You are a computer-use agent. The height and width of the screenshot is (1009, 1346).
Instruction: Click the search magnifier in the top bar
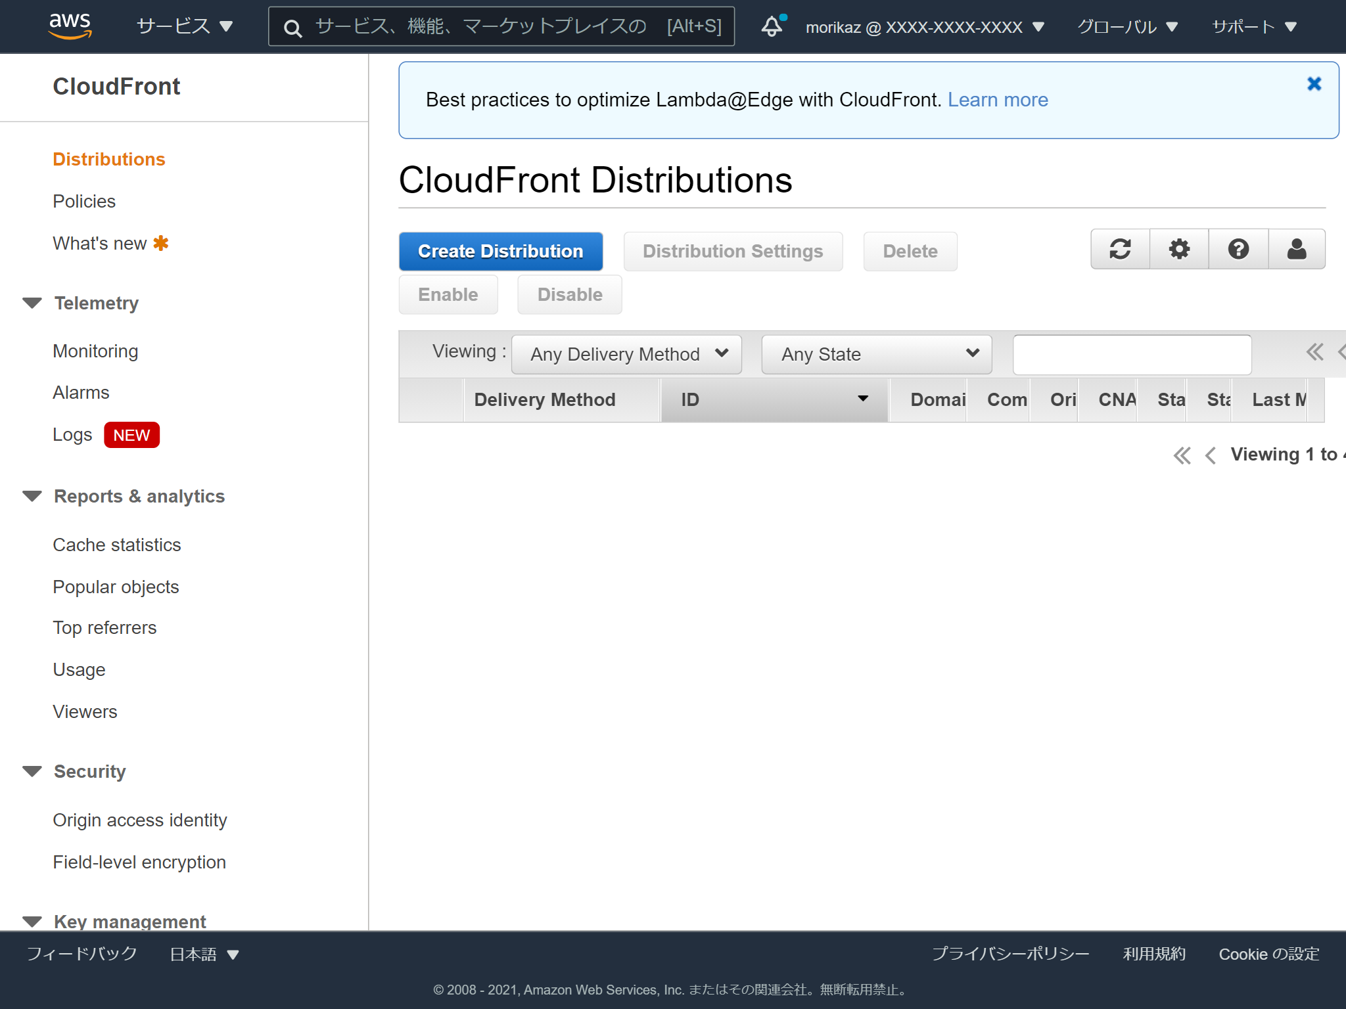(x=292, y=27)
